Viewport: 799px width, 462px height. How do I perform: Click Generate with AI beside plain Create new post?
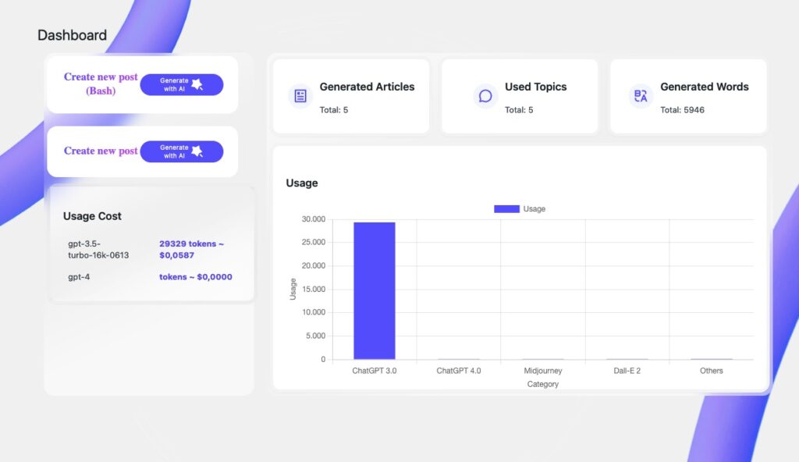pyautogui.click(x=181, y=151)
